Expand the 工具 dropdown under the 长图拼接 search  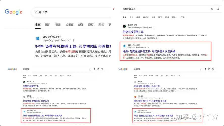coord(180,75)
